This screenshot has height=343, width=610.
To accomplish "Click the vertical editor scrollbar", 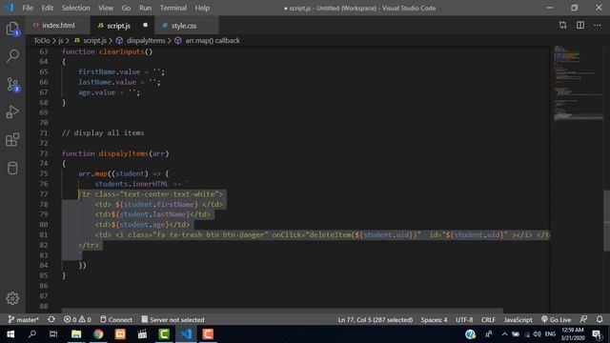I will pyautogui.click(x=606, y=221).
